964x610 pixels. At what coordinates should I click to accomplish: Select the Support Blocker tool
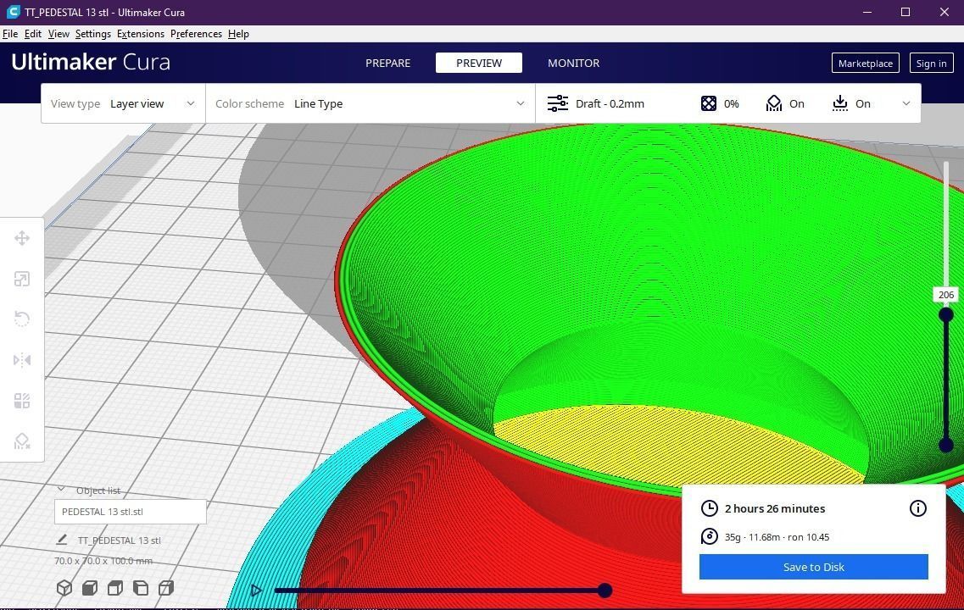click(x=22, y=441)
